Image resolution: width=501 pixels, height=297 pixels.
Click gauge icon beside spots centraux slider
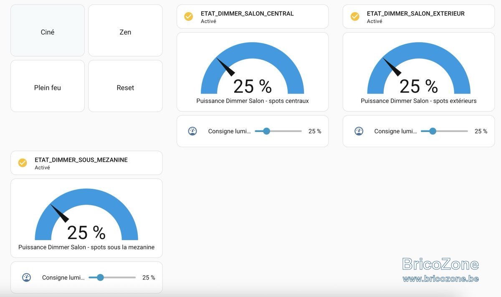[x=192, y=131]
